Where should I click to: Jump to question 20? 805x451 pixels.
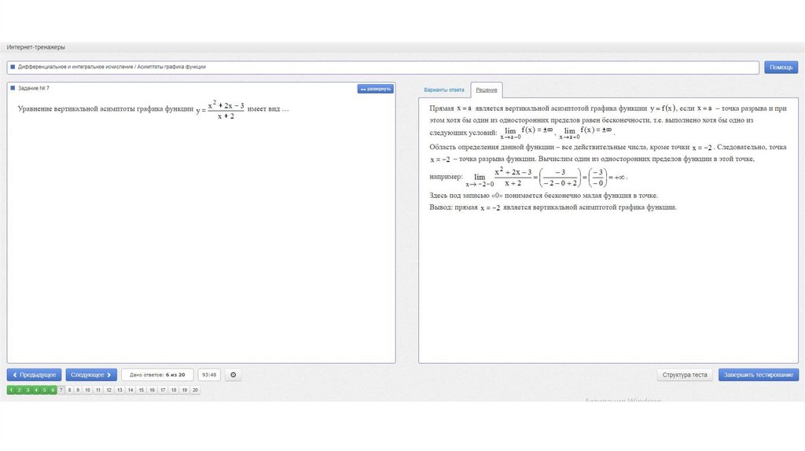195,390
